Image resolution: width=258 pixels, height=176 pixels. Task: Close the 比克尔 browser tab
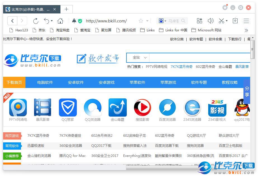click(x=55, y=10)
